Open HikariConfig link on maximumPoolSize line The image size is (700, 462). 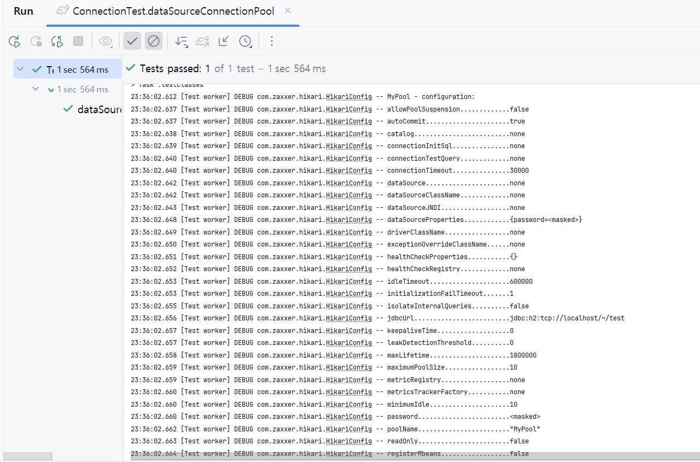(348, 367)
